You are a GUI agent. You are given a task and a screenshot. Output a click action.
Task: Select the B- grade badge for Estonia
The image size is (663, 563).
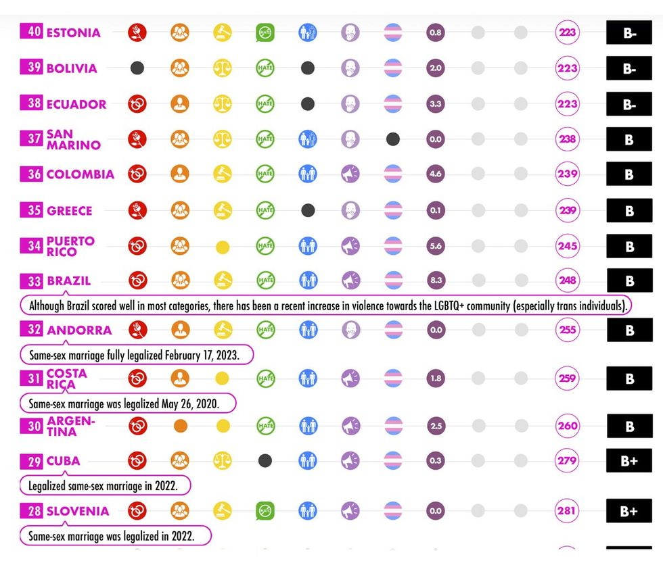pyautogui.click(x=628, y=32)
